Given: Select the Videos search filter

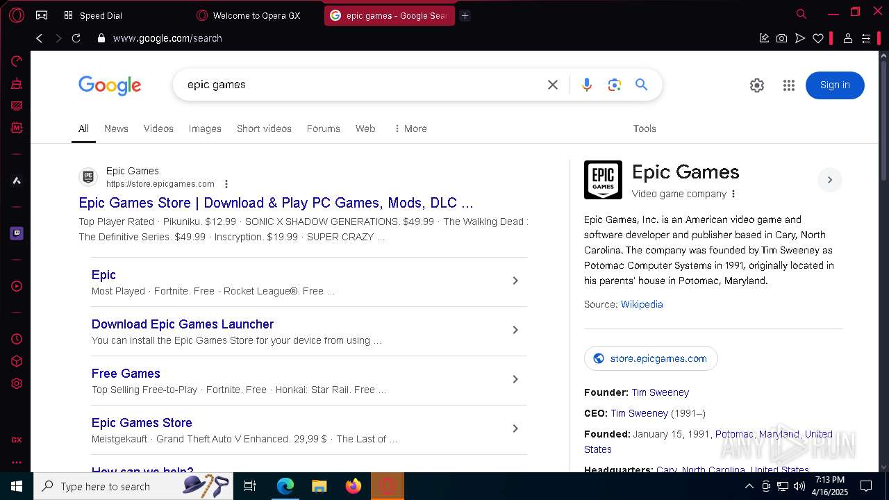Looking at the screenshot, I should [158, 128].
